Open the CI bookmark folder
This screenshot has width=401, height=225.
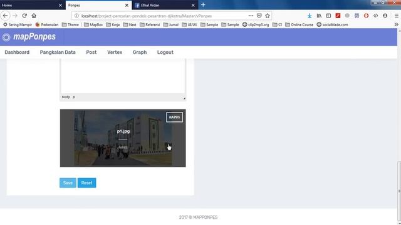click(x=277, y=25)
